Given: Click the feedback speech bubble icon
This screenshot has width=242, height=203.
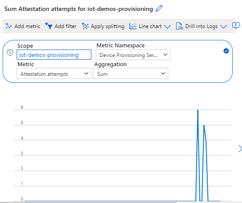Looking at the screenshot, I should pos(236,25).
